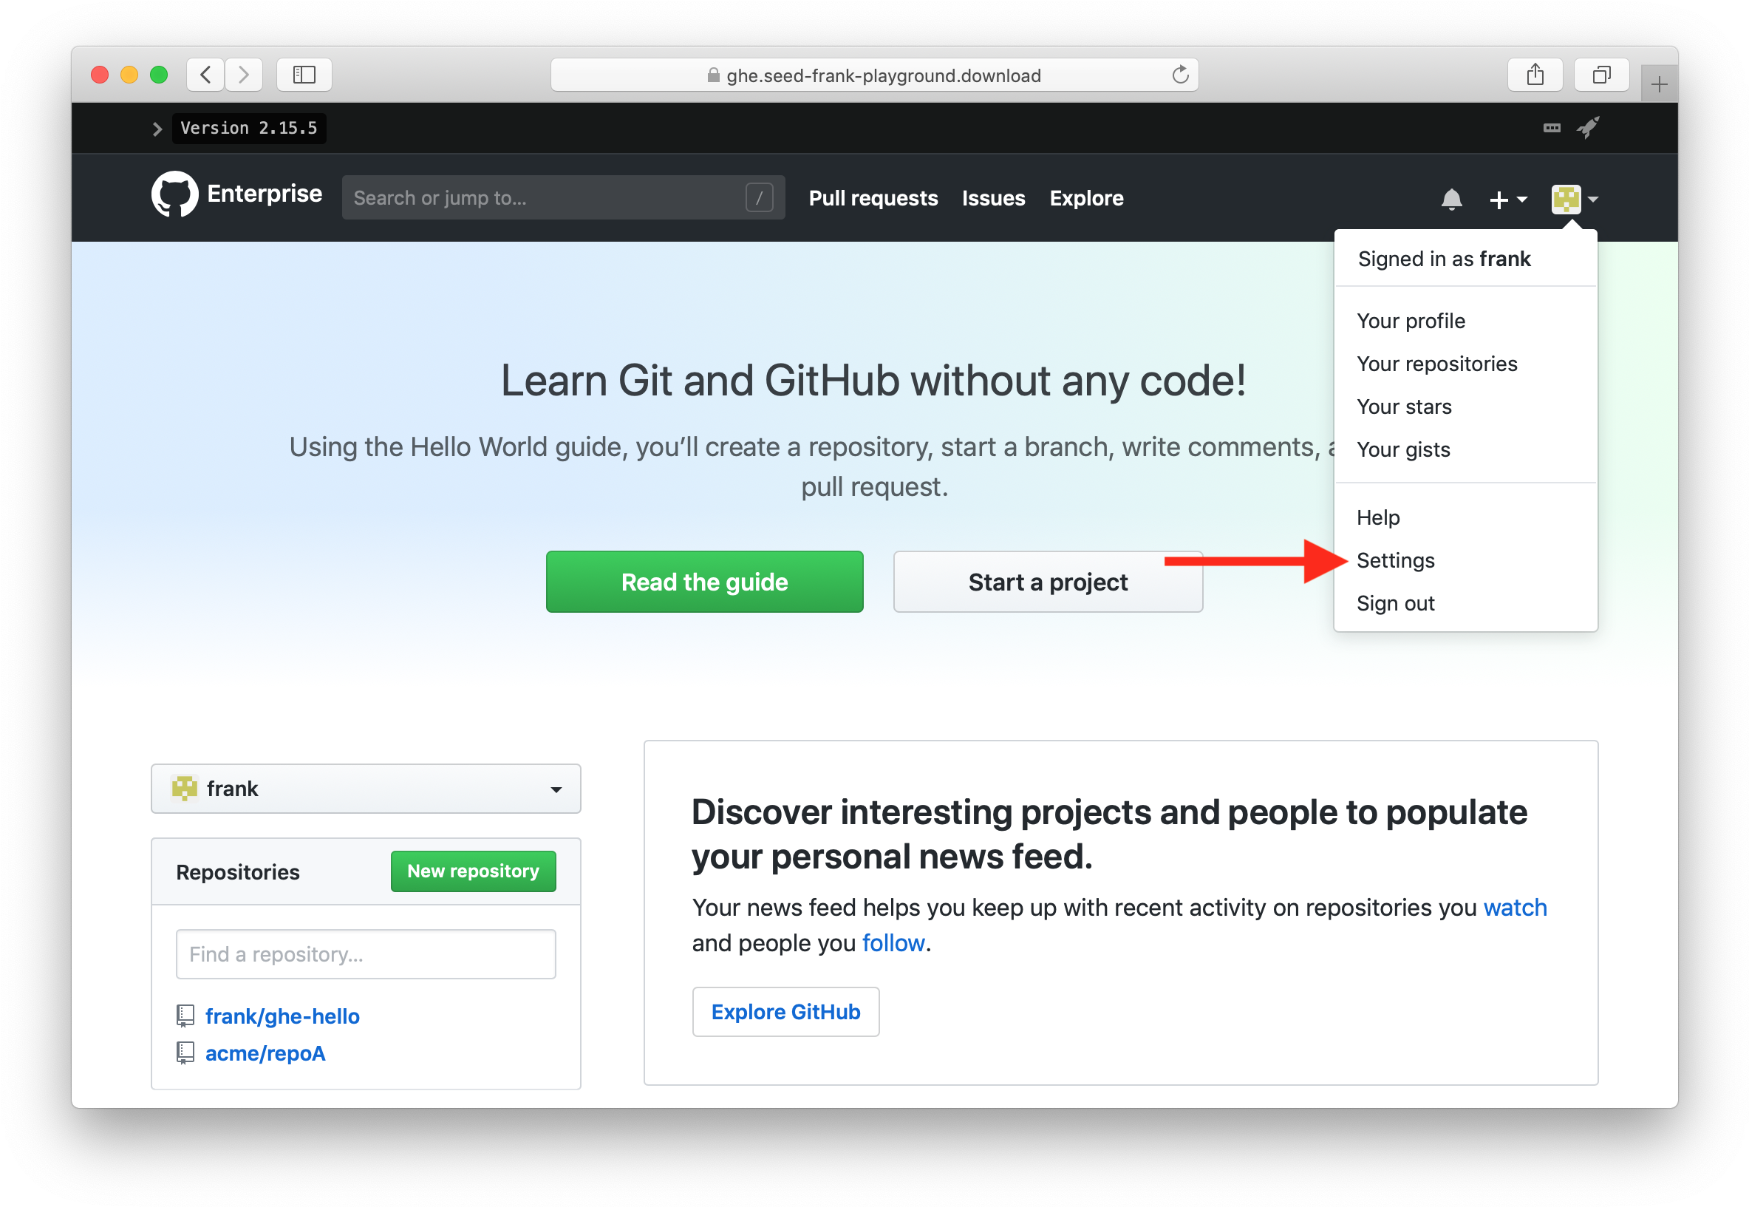Click the Start a project button
The width and height of the screenshot is (1749, 1207).
pos(1048,582)
